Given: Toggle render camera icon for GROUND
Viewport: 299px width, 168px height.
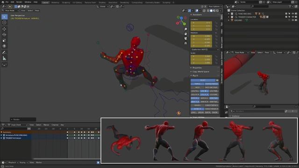Looking at the screenshot, I should [x=296, y=20].
